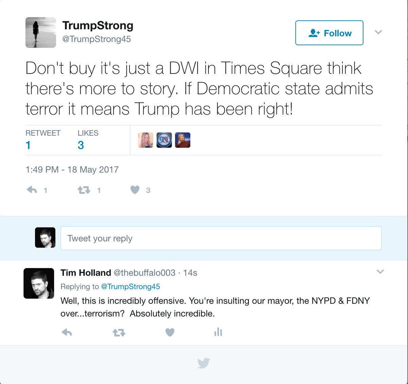Reply to the TrumpStrong tweet via arrow icon
This screenshot has height=384, width=408.
(x=32, y=190)
